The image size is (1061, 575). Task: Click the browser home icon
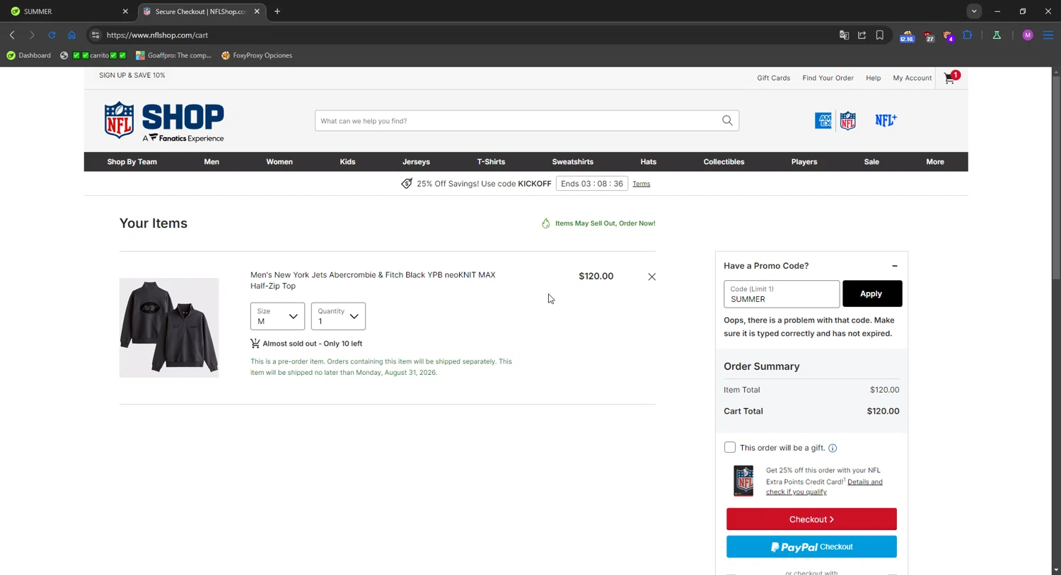point(71,35)
